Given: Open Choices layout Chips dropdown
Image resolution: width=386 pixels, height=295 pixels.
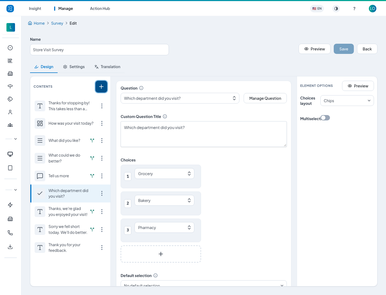Looking at the screenshot, I should pyautogui.click(x=347, y=101).
